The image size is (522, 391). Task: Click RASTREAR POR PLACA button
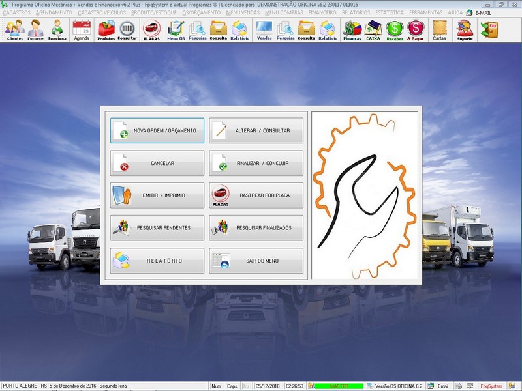(256, 195)
